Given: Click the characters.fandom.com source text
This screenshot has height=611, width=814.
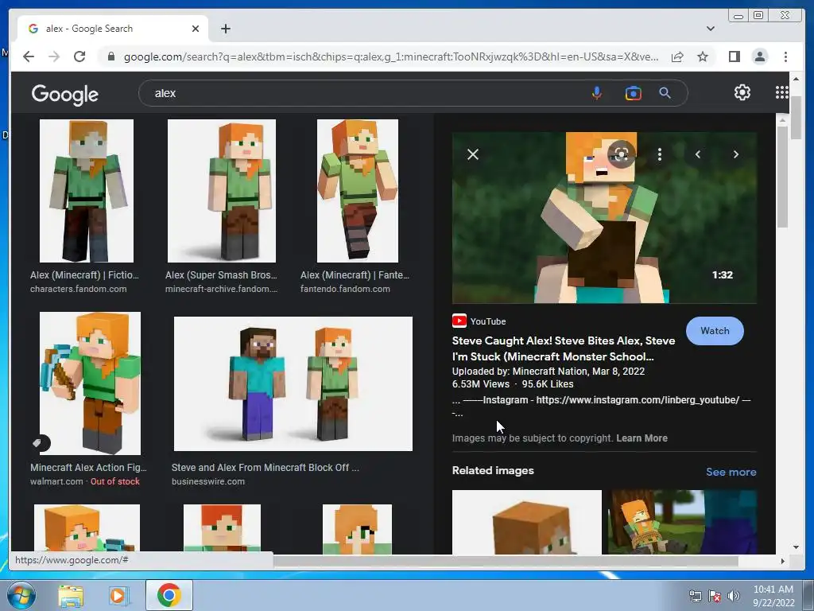Looking at the screenshot, I should coord(79,289).
